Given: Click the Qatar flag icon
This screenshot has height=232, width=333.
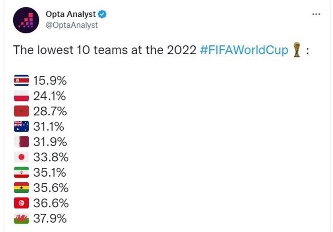Looking at the screenshot, I should [x=22, y=142].
